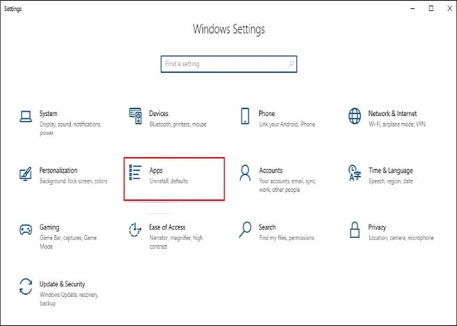Click 'Bluetooth, printers, mouse' description
Image resolution: width=457 pixels, height=326 pixels.
178,124
